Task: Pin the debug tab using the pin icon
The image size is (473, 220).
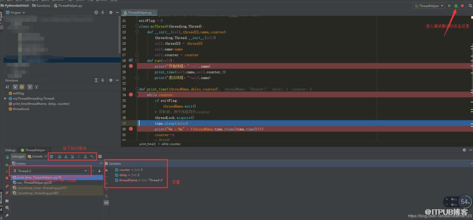Action: (6, 216)
